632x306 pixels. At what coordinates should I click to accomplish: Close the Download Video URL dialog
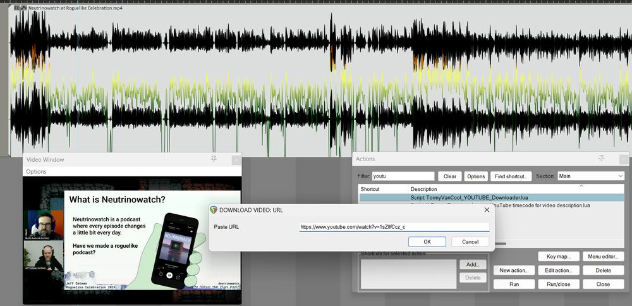coord(487,210)
